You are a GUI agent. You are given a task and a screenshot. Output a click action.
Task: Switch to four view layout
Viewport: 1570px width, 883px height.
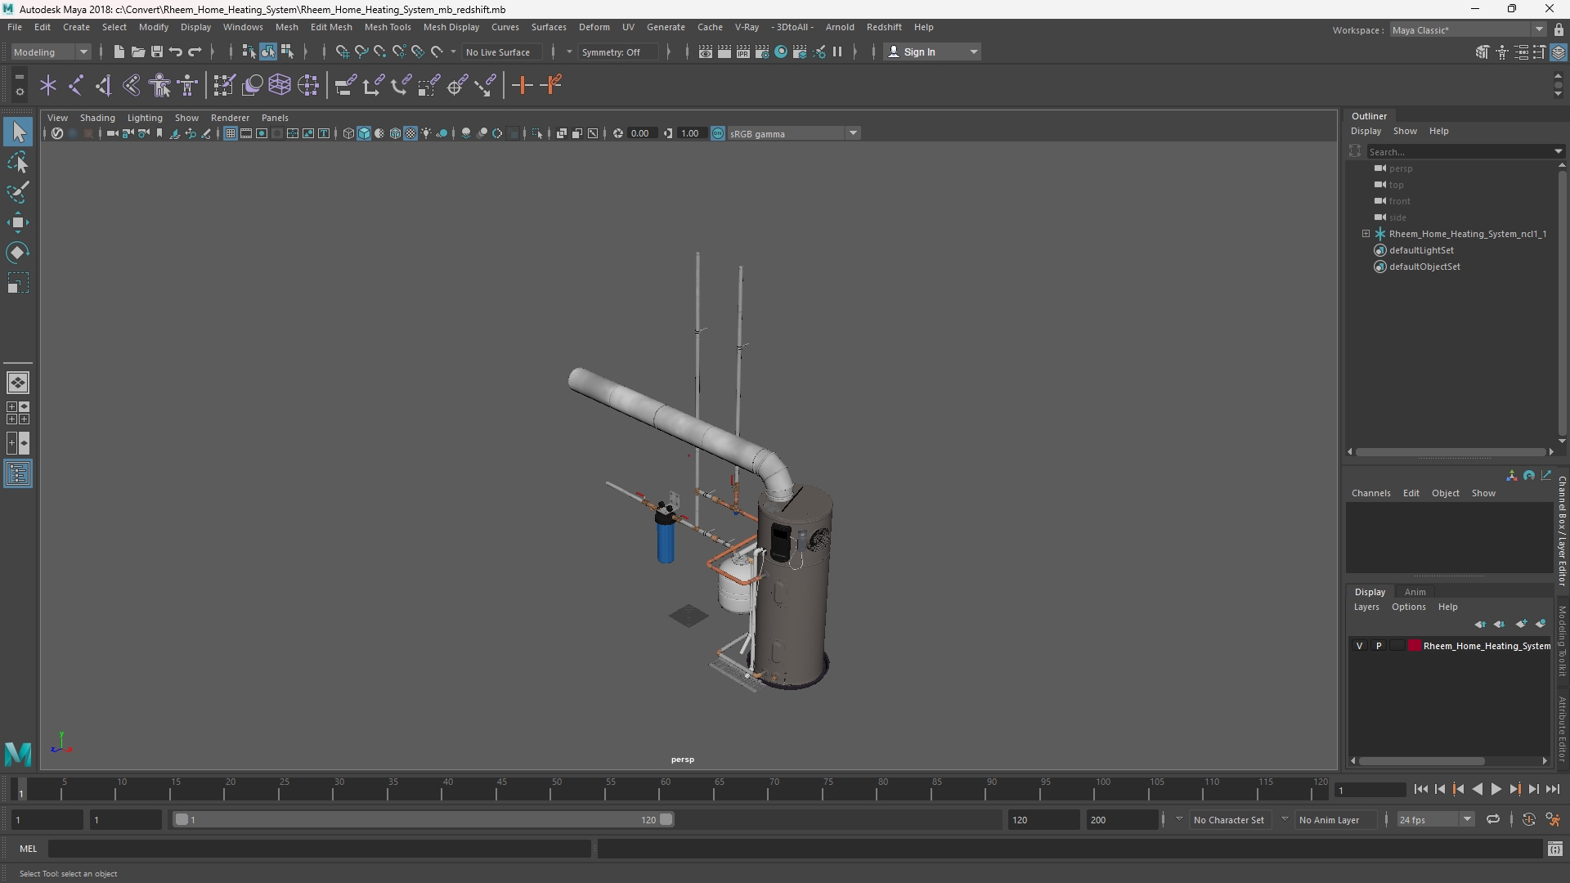[x=18, y=413]
